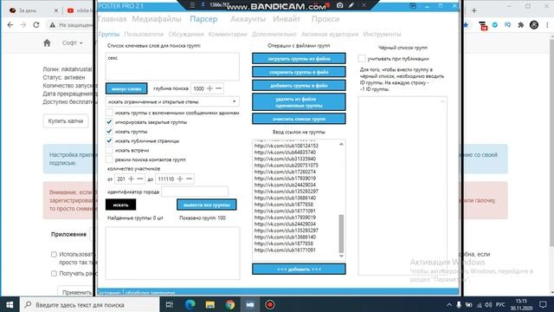Open Google Chrome from taskbar
Viewport: 554px width, 312px height.
tap(230, 304)
